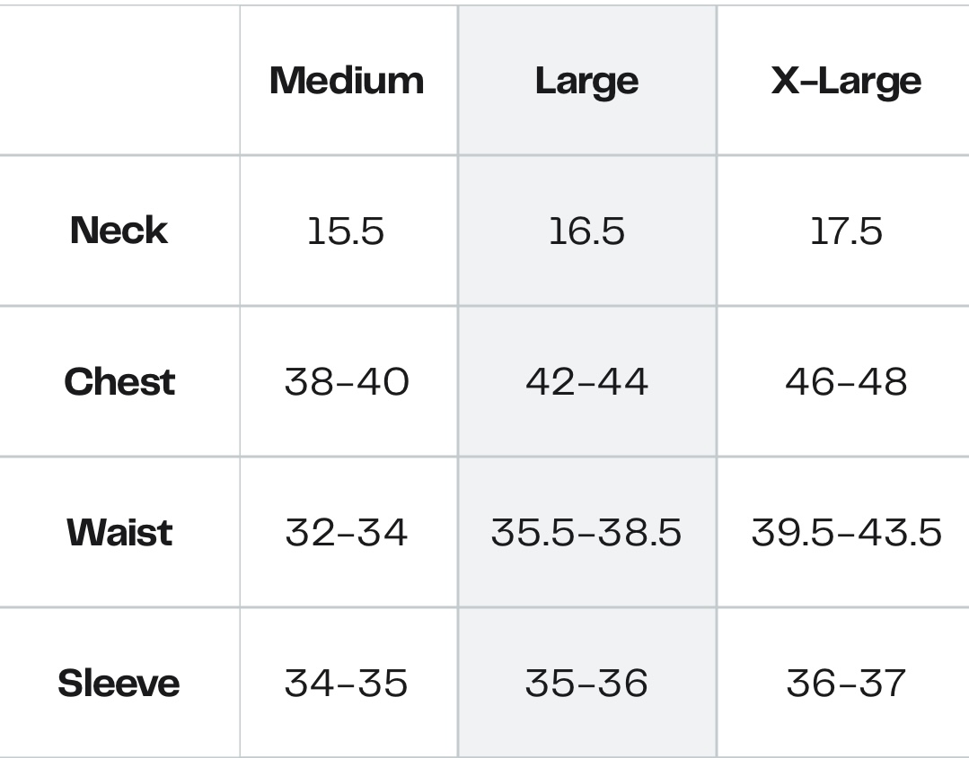Click the Sleeve row label
This screenshot has width=969, height=758.
[119, 684]
